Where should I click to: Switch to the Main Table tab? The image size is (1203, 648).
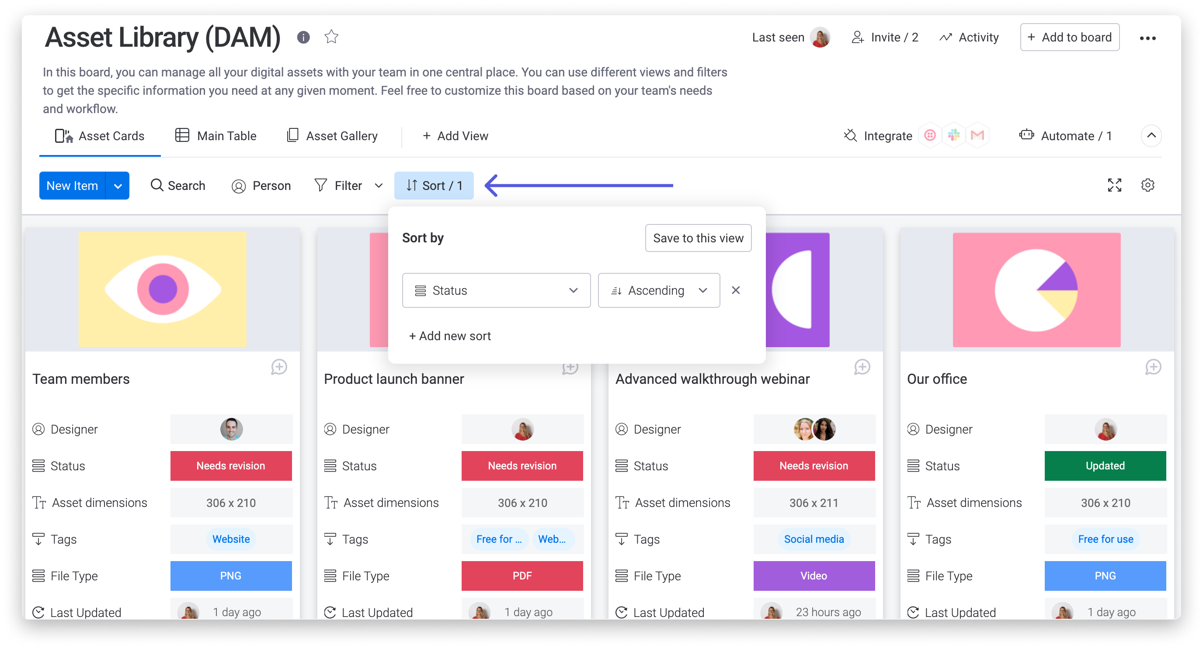click(216, 136)
